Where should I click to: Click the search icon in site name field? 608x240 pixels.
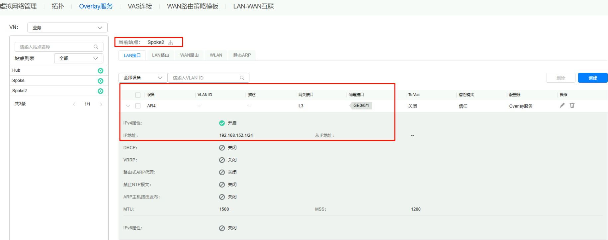click(x=96, y=47)
